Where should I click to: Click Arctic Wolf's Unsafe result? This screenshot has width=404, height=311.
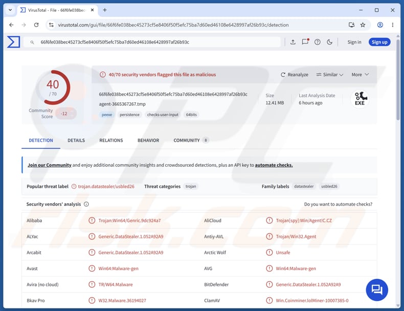pos(283,253)
